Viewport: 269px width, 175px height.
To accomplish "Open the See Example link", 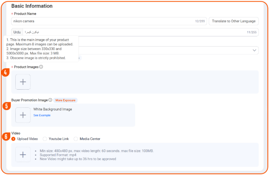I will (x=42, y=115).
